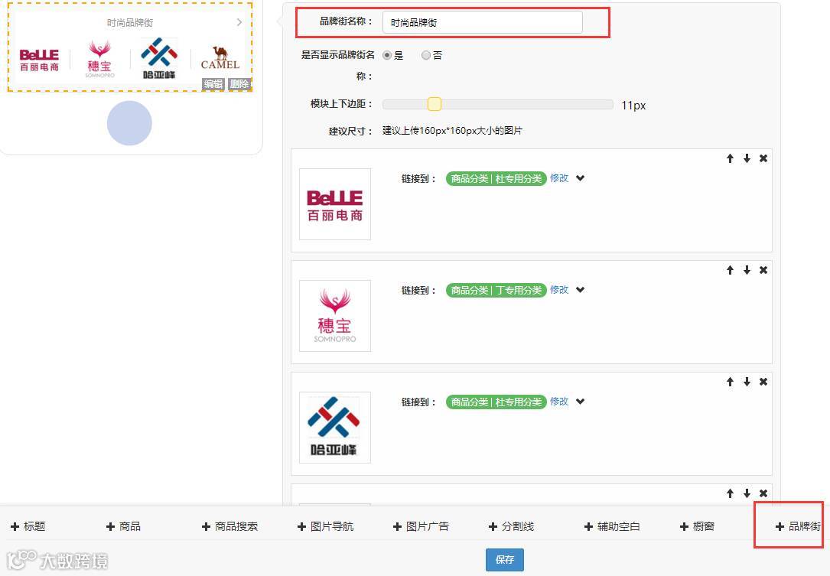Screen dimensions: 830x576
Task: Add a 橱窗 module
Action: click(697, 527)
